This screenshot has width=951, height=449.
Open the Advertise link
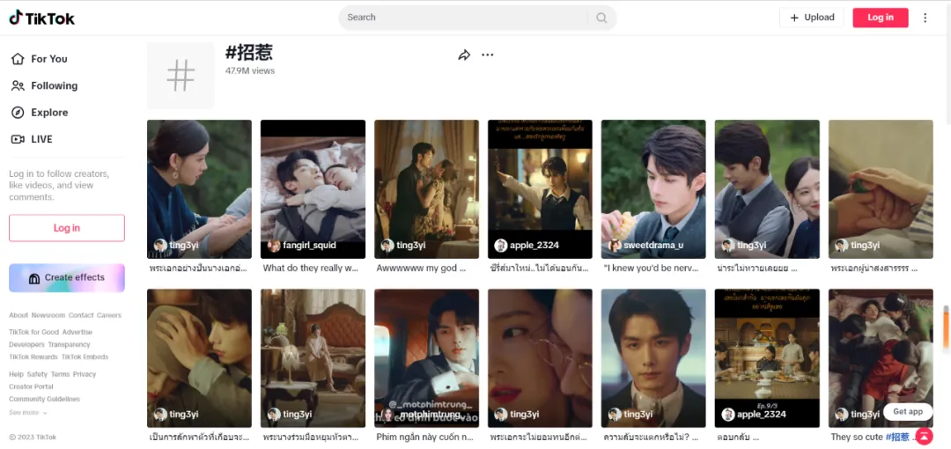(77, 333)
